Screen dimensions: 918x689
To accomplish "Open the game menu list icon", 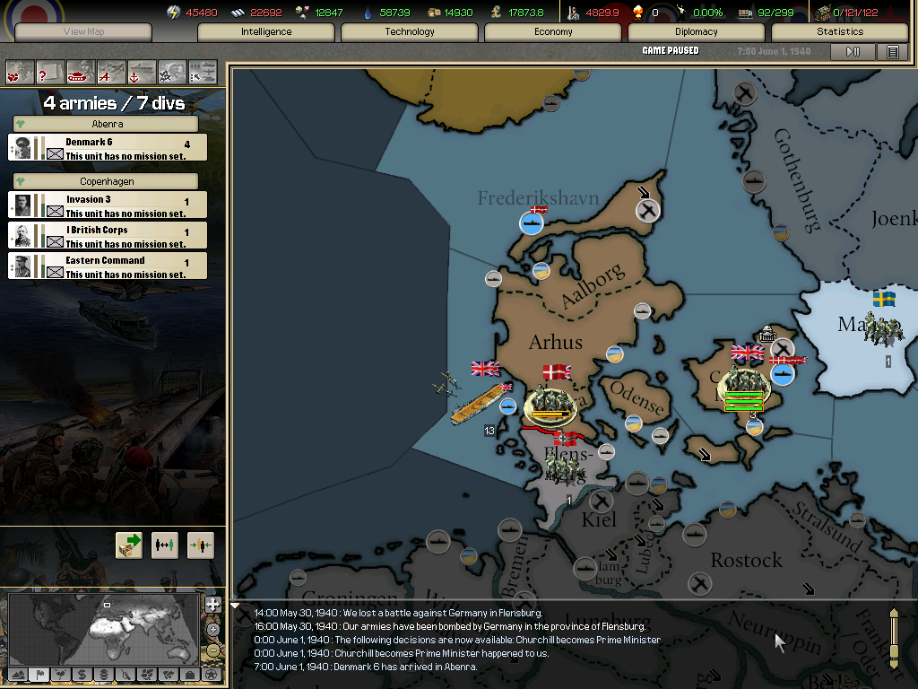I will click(892, 51).
